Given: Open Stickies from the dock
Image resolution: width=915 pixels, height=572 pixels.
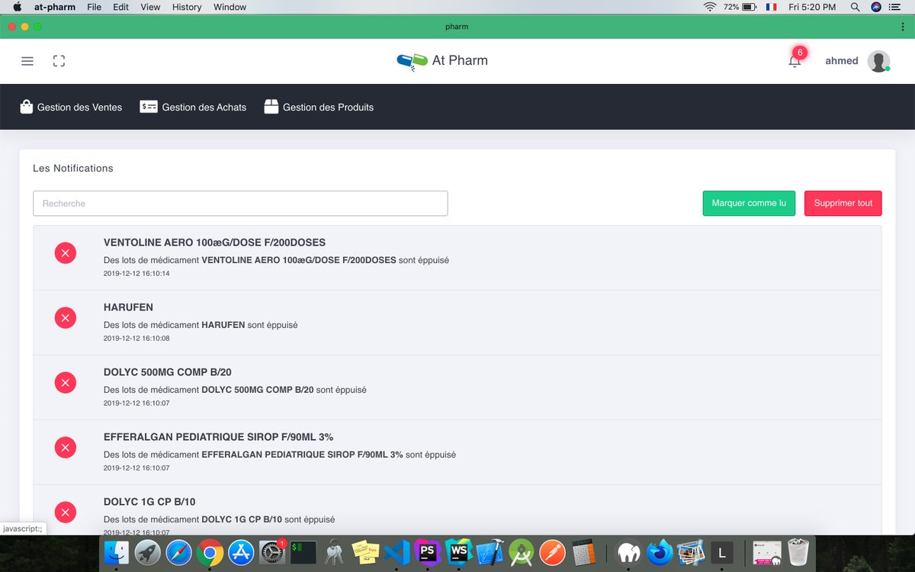Looking at the screenshot, I should [365, 552].
